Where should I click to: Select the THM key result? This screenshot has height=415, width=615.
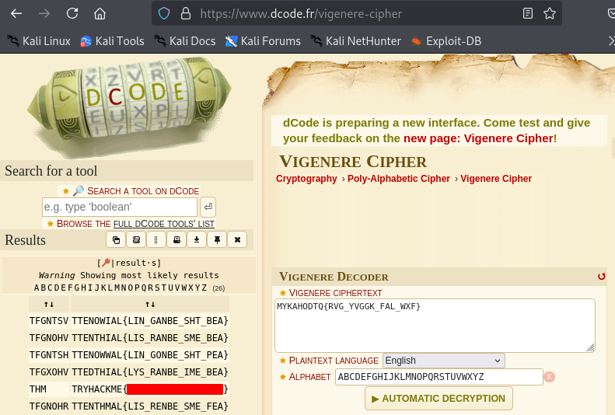[49, 389]
